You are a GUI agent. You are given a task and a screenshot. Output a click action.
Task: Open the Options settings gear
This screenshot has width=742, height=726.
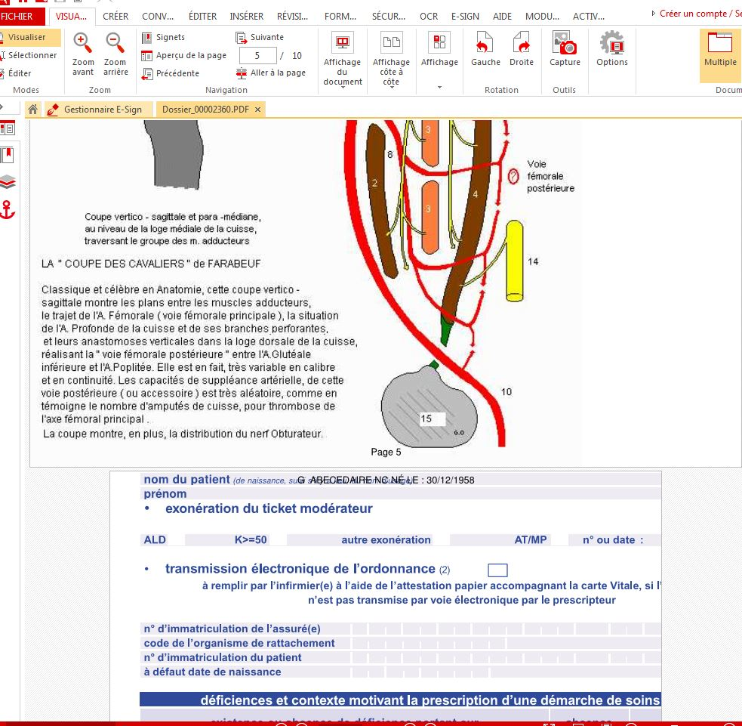tap(612, 49)
